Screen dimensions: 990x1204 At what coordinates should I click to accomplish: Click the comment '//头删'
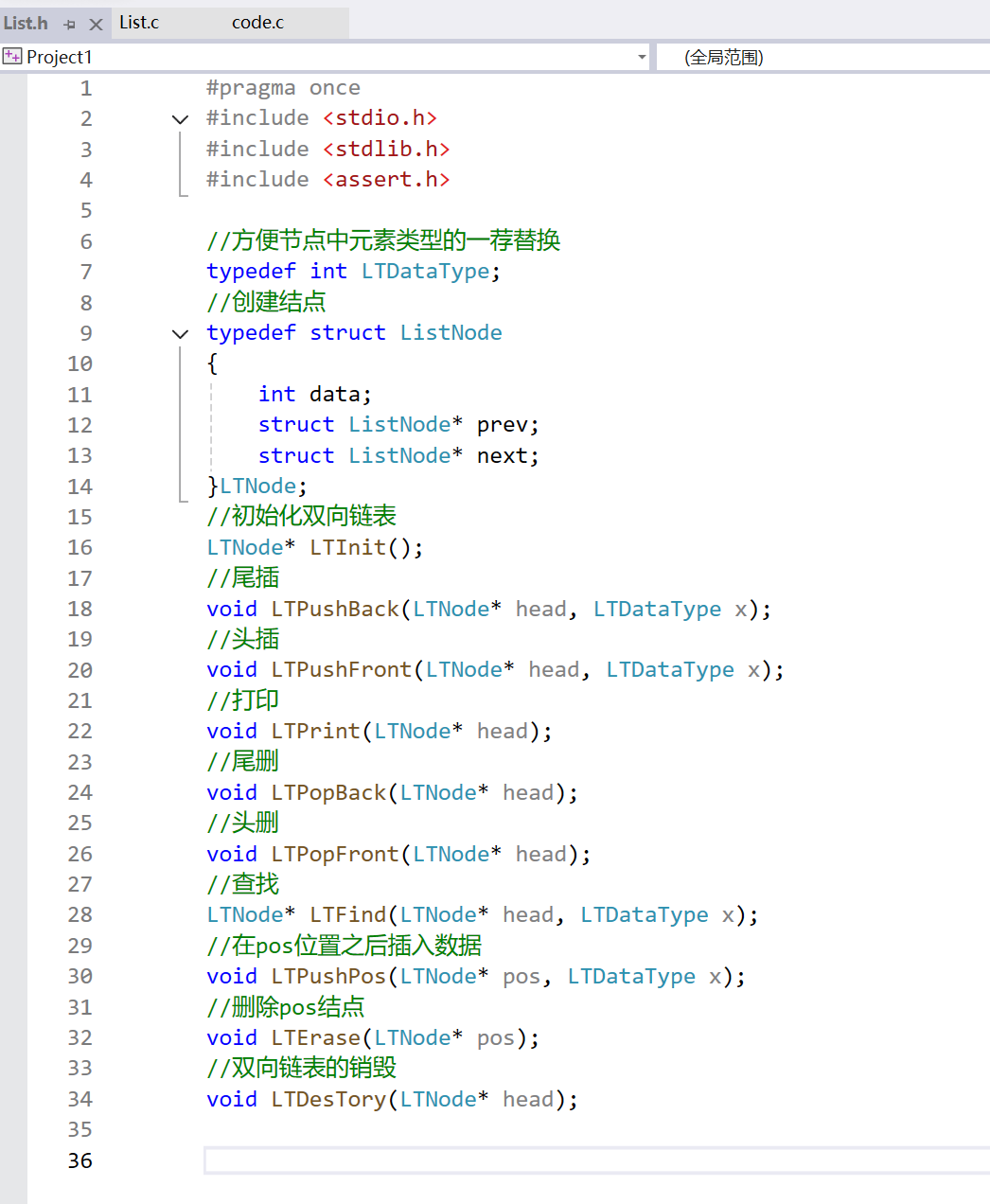pos(242,823)
